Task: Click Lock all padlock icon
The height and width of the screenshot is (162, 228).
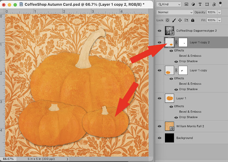Action: pos(193,20)
